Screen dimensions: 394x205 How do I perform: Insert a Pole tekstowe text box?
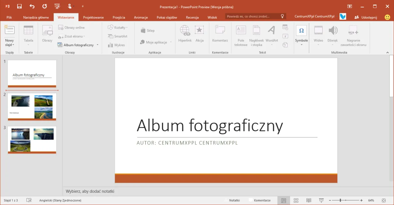[x=241, y=36]
